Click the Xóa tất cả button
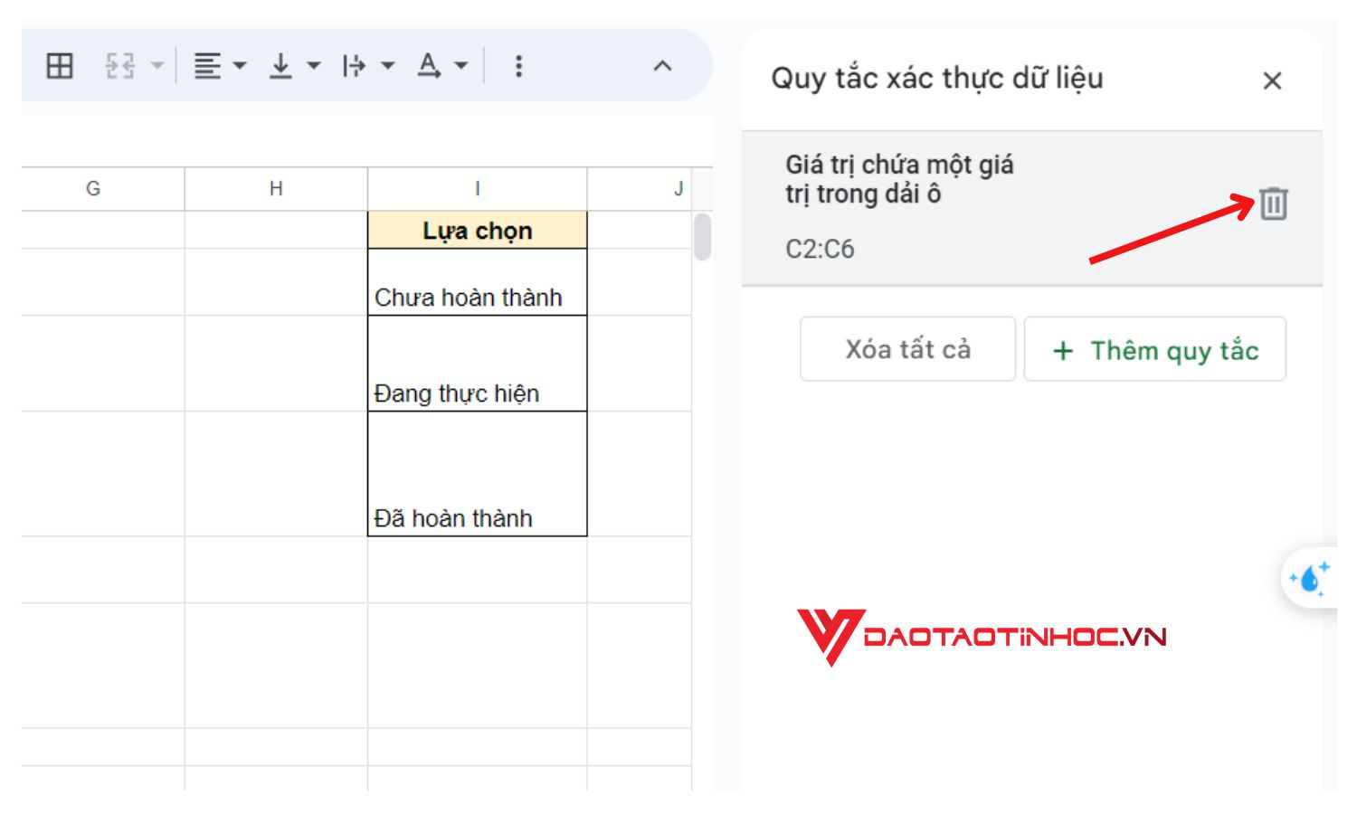 tap(907, 350)
